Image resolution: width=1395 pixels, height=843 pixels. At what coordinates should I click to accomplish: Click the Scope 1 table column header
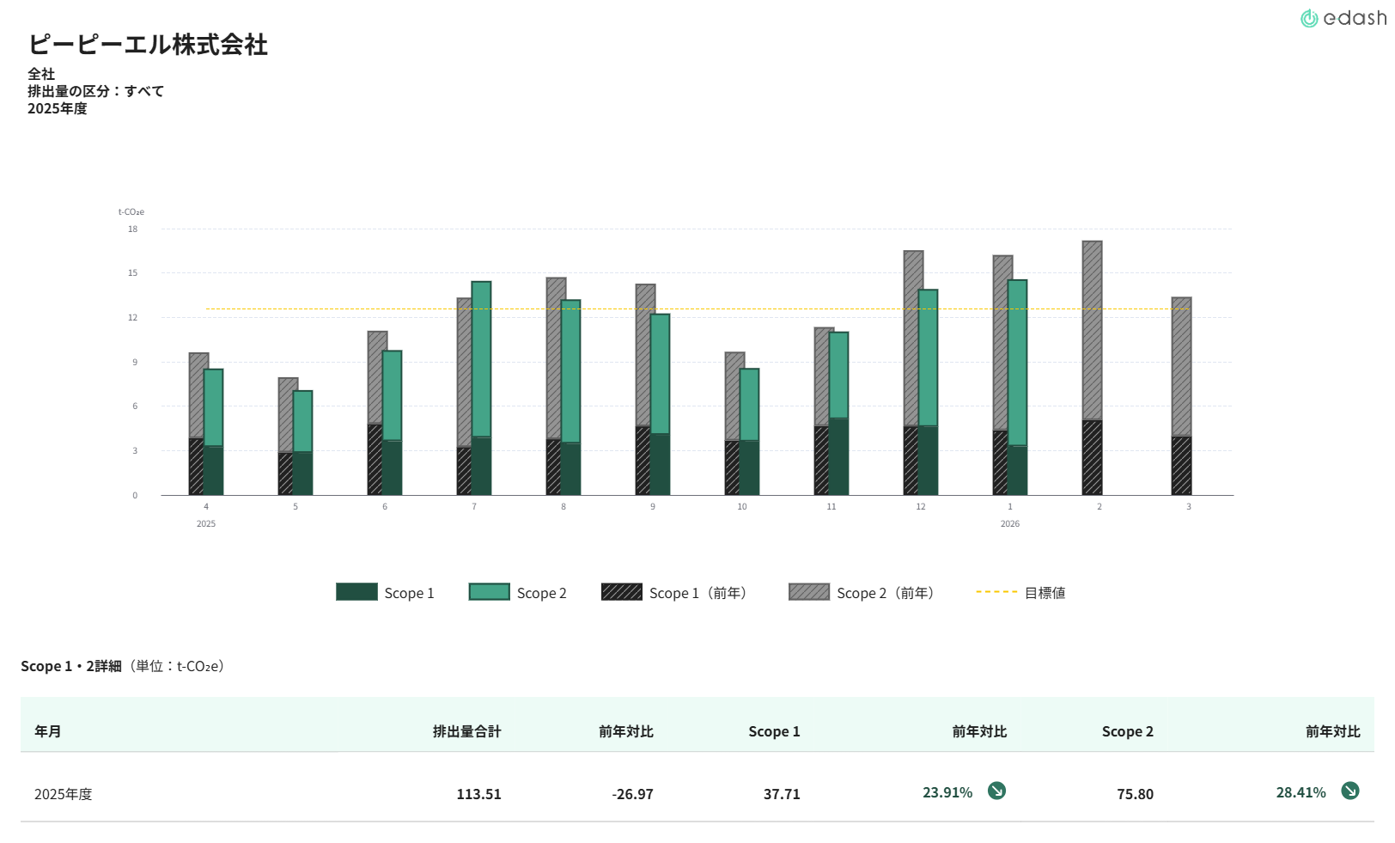(x=773, y=731)
